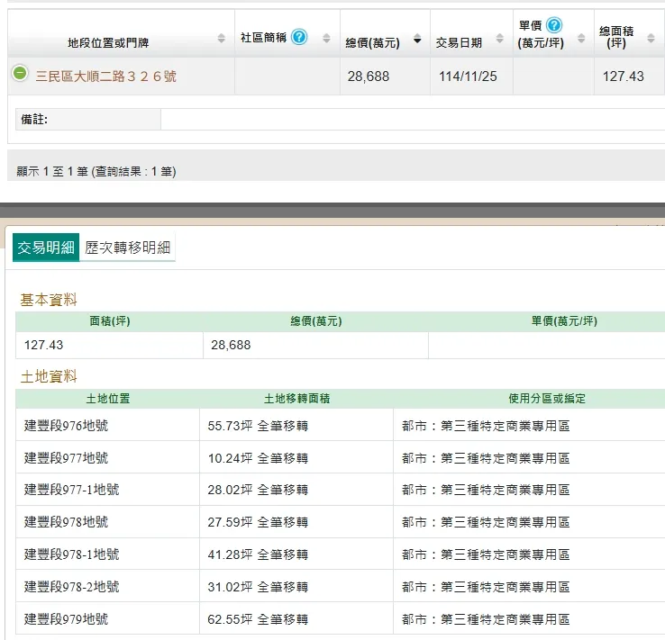Select area 41.28坪 全筆移轉
Viewport: 665px width, 640px height.
coord(258,554)
